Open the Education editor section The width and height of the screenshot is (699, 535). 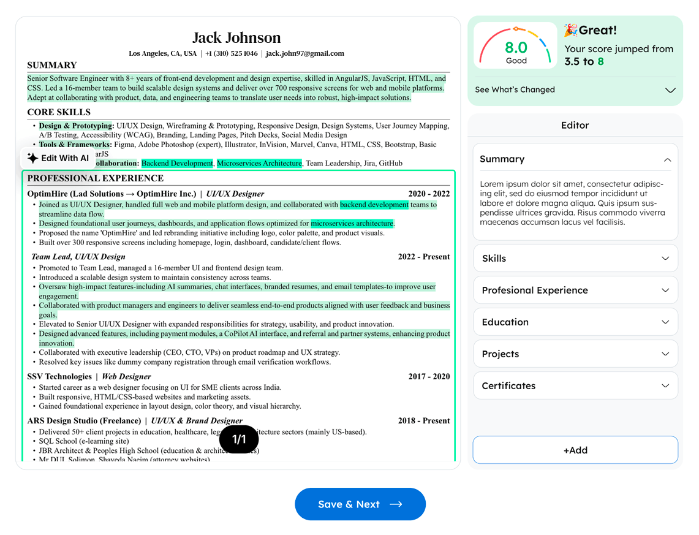[575, 322]
